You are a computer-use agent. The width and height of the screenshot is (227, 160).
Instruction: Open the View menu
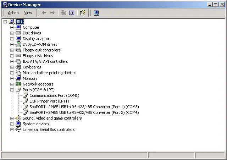pyautogui.click(x=28, y=13)
